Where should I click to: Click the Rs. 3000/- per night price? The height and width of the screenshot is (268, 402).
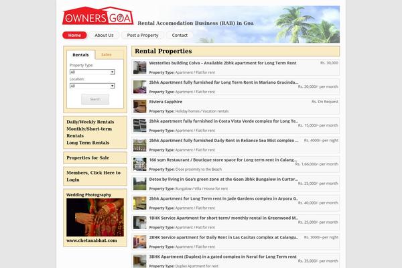[321, 237]
